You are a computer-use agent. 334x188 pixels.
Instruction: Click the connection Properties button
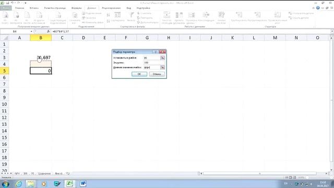point(89,18)
